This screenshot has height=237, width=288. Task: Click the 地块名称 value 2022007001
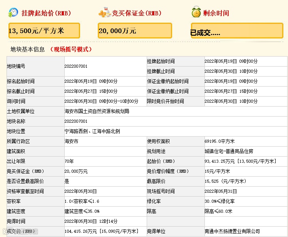(76, 121)
